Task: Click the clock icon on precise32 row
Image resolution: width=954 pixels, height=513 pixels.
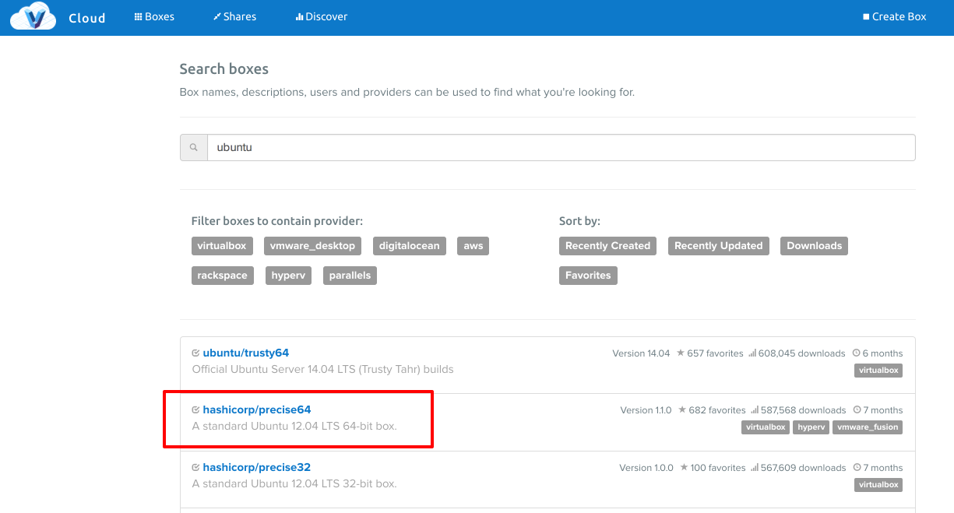Action: pos(857,467)
